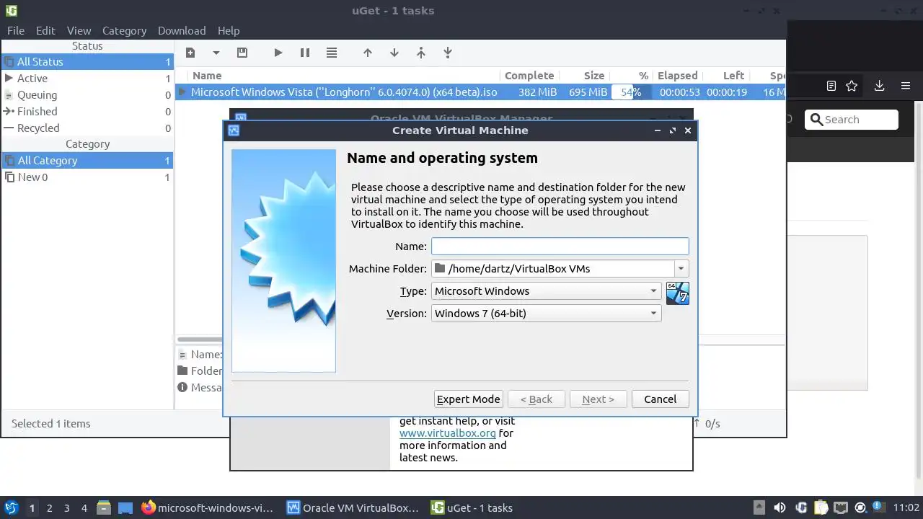Click the Expert Mode button

pos(469,399)
